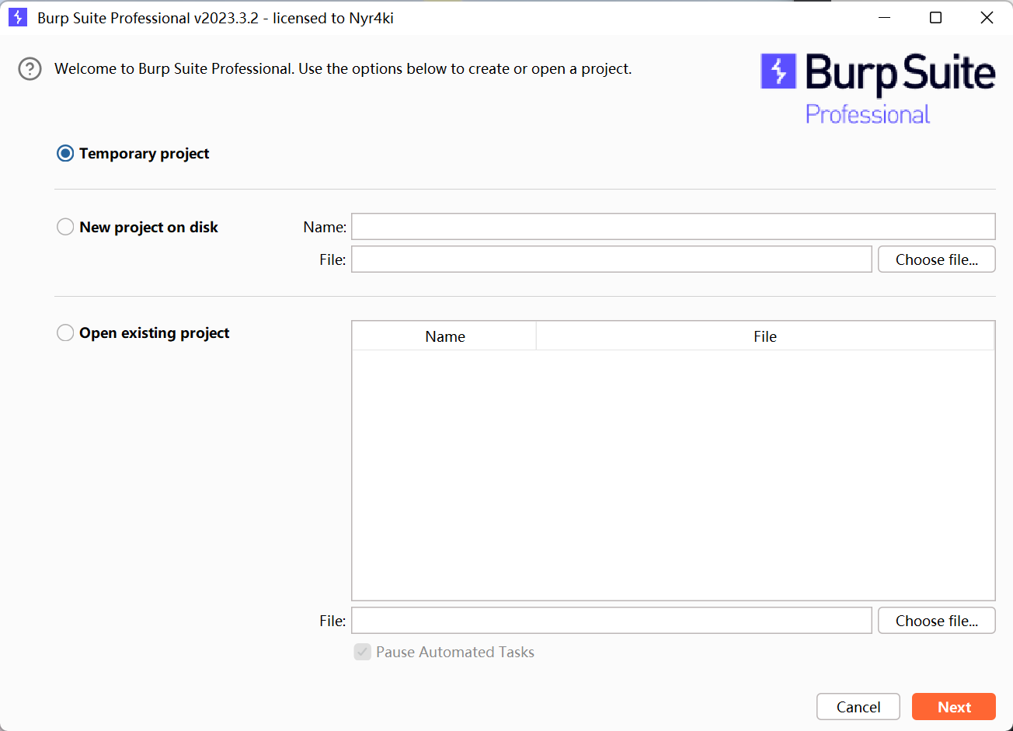Image resolution: width=1013 pixels, height=731 pixels.
Task: Click the Cancel button
Action: (858, 707)
